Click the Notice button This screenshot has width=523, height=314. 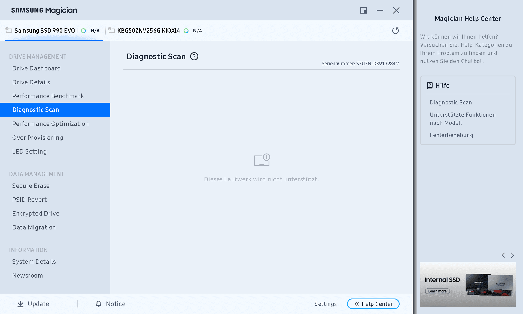[x=111, y=304]
